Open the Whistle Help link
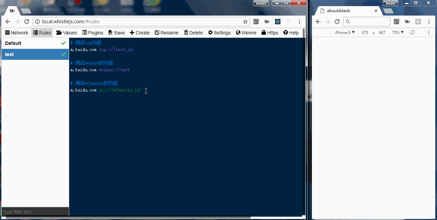Viewport: 437px width, 220px height. click(x=291, y=33)
